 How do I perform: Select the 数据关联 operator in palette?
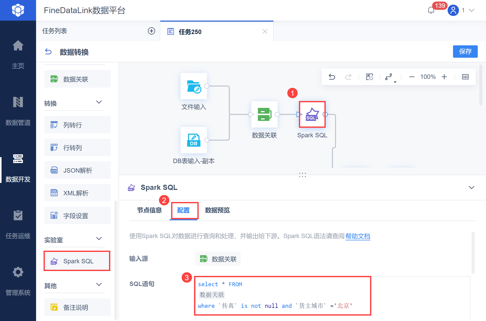[78, 79]
